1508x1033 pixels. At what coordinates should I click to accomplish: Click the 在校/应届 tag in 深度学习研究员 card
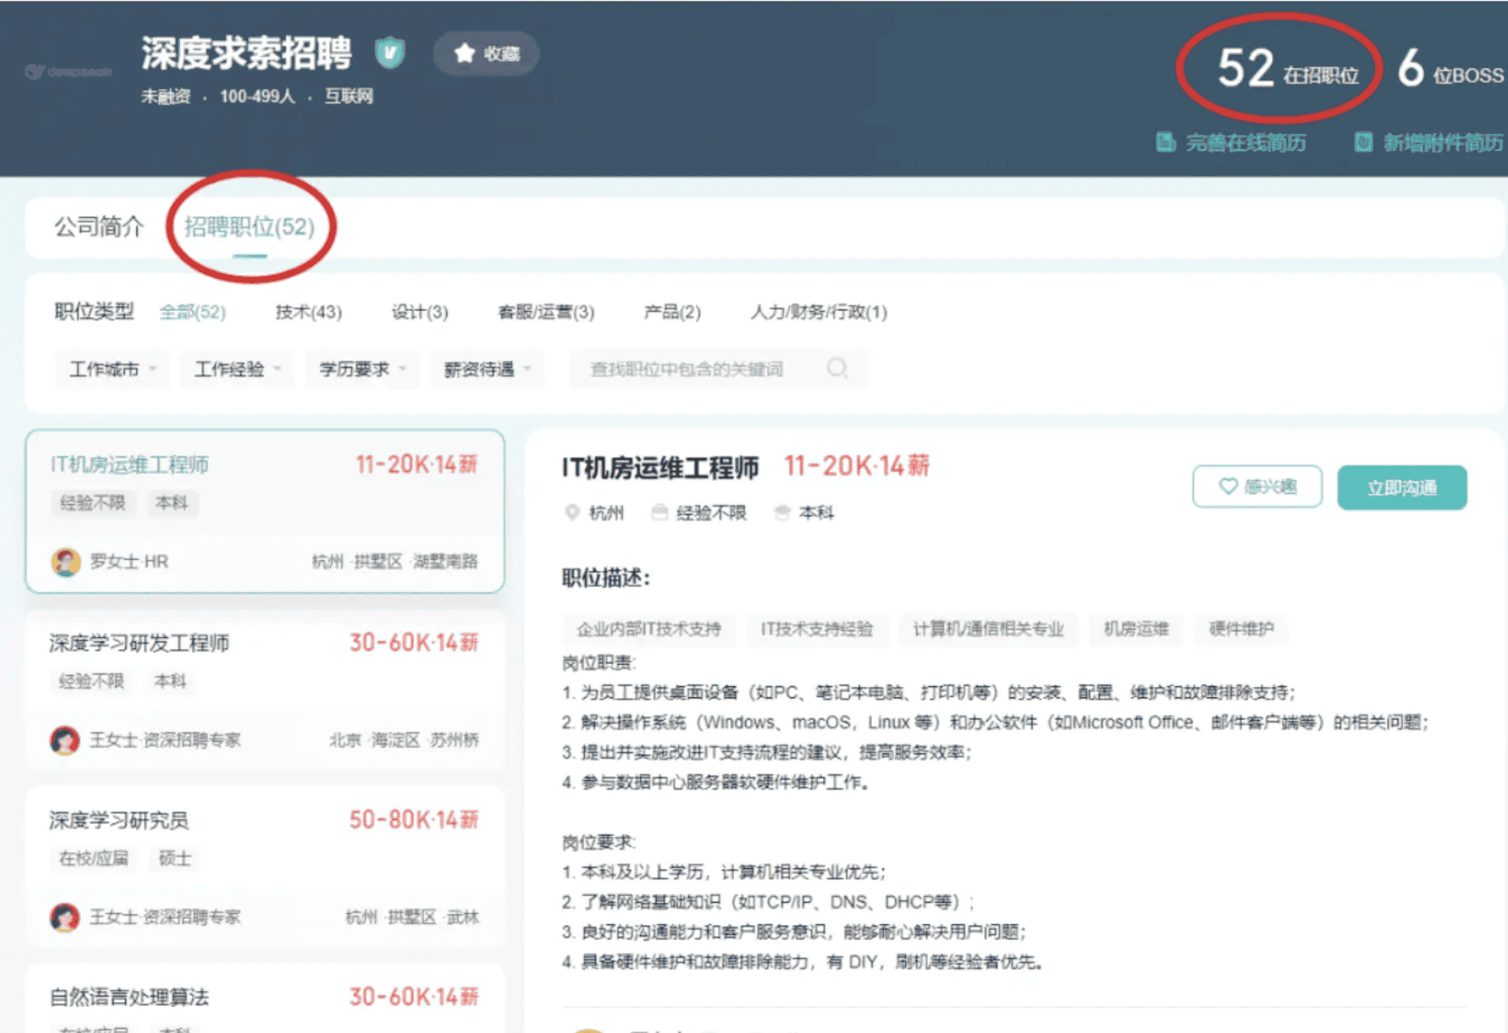(x=94, y=859)
